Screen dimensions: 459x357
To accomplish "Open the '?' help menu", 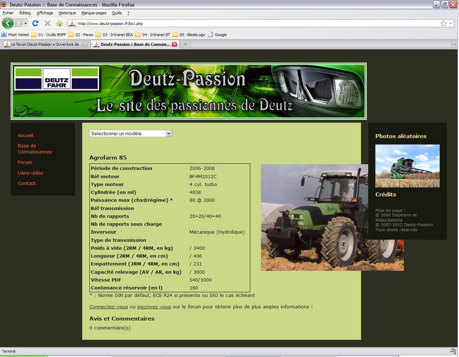I will click(128, 13).
